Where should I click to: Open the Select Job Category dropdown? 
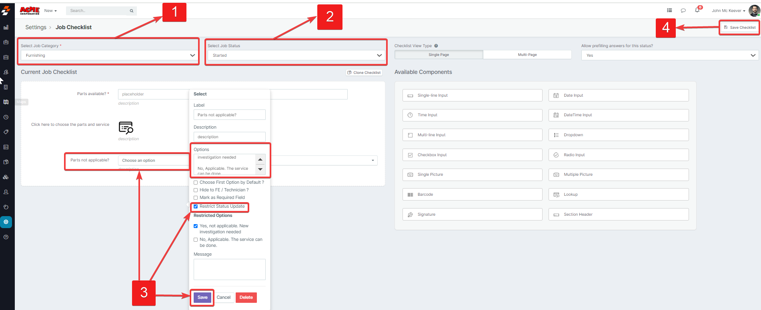point(109,55)
